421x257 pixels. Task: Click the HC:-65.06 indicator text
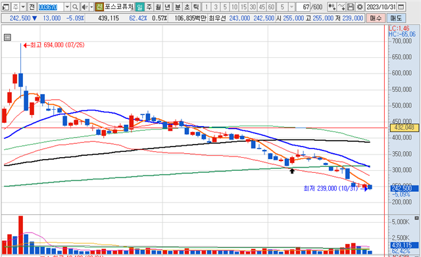point(402,34)
